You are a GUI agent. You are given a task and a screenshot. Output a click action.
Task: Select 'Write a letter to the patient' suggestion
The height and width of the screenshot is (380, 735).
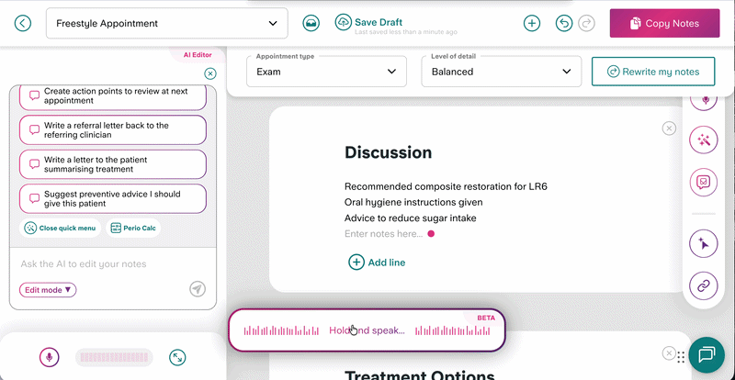pos(112,165)
